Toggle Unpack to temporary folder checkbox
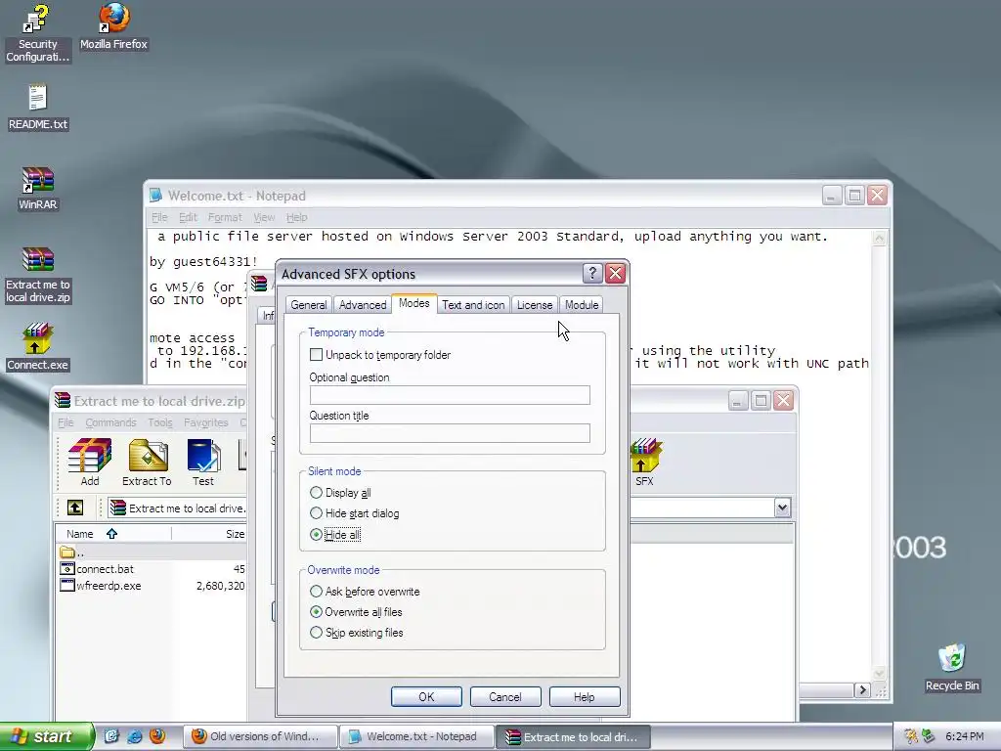Image resolution: width=1001 pixels, height=751 pixels. click(x=316, y=354)
